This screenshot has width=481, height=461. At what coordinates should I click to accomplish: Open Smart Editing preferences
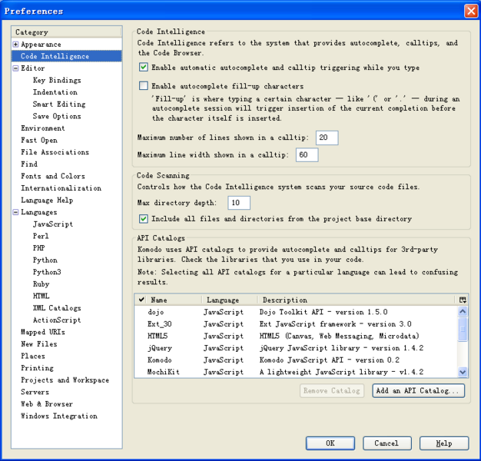59,104
